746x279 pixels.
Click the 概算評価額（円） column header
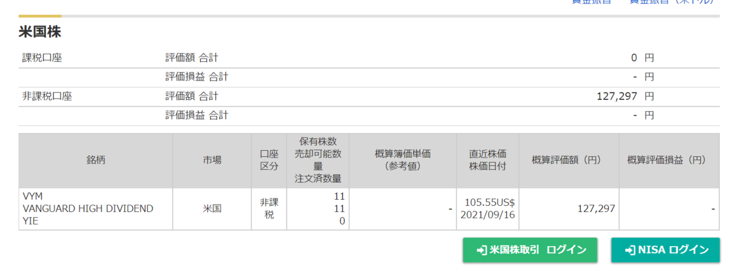point(569,161)
